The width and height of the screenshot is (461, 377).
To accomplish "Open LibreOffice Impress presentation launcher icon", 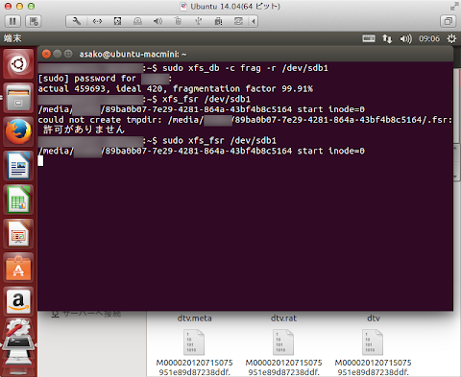I will (x=18, y=234).
